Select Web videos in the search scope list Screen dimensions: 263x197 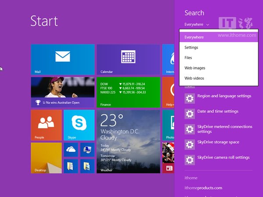(x=219, y=78)
